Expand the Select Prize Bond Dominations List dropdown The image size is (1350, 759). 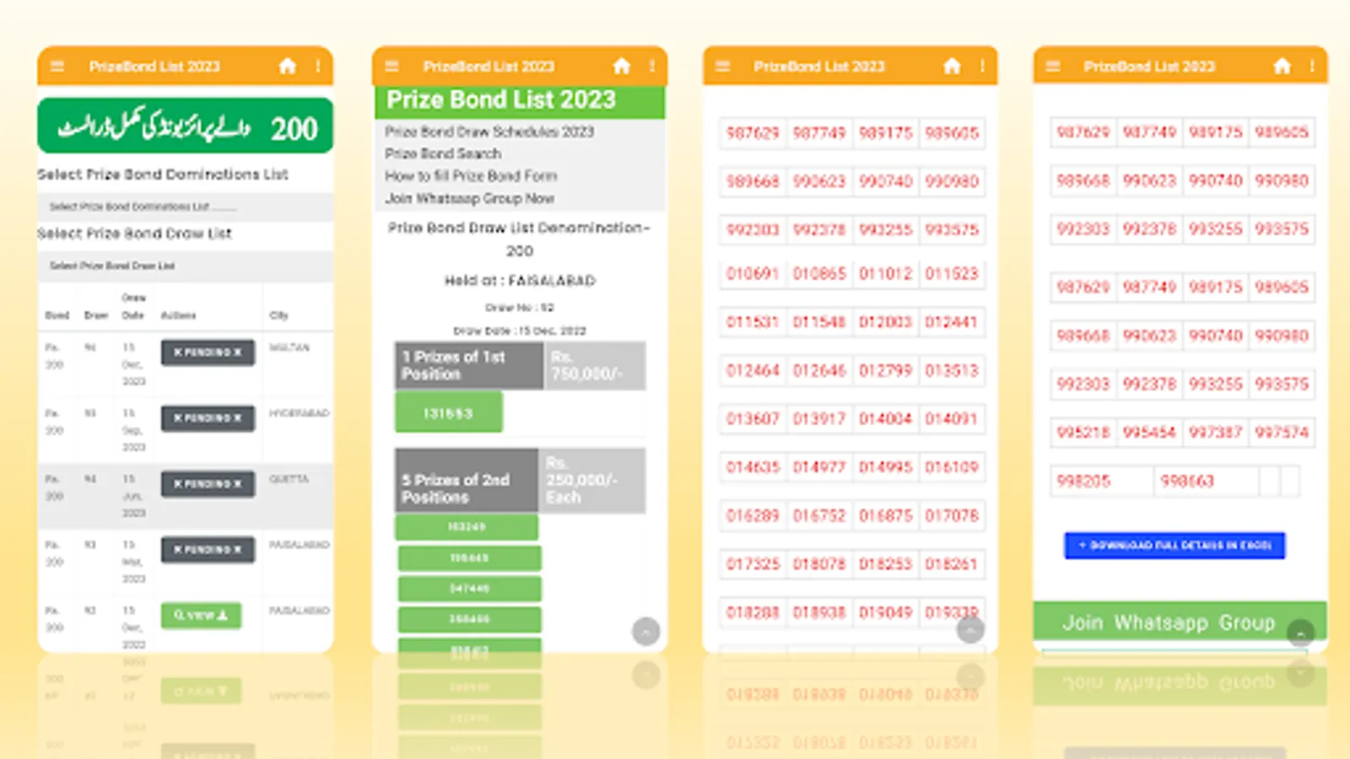[186, 207]
